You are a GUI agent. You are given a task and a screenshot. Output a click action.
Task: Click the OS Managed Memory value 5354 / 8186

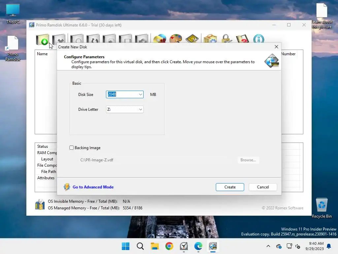pos(133,208)
